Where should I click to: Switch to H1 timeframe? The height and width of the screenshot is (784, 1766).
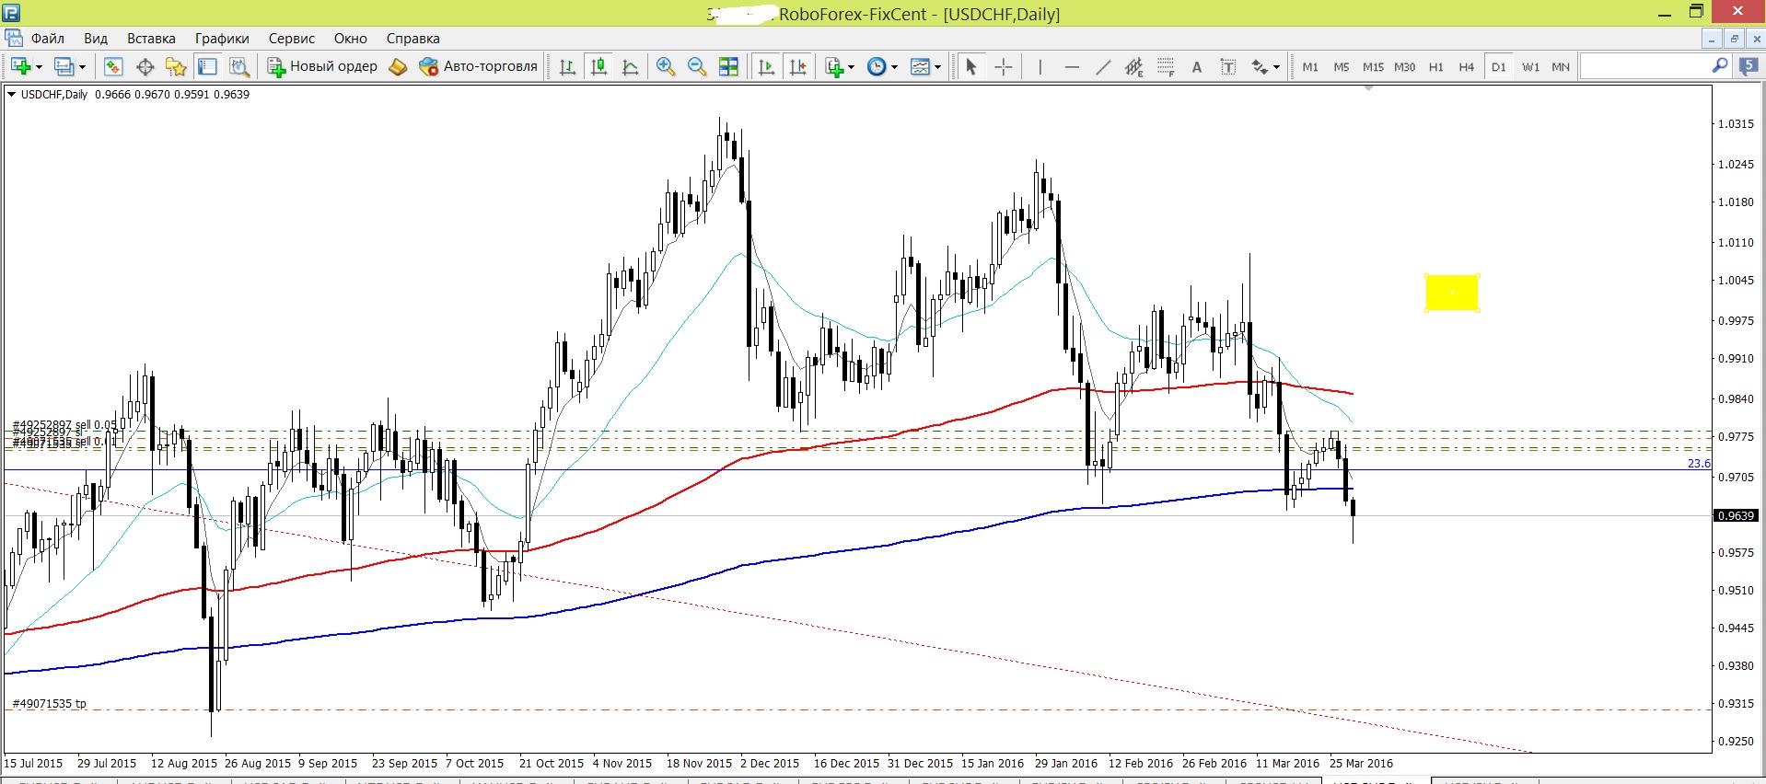1435,66
